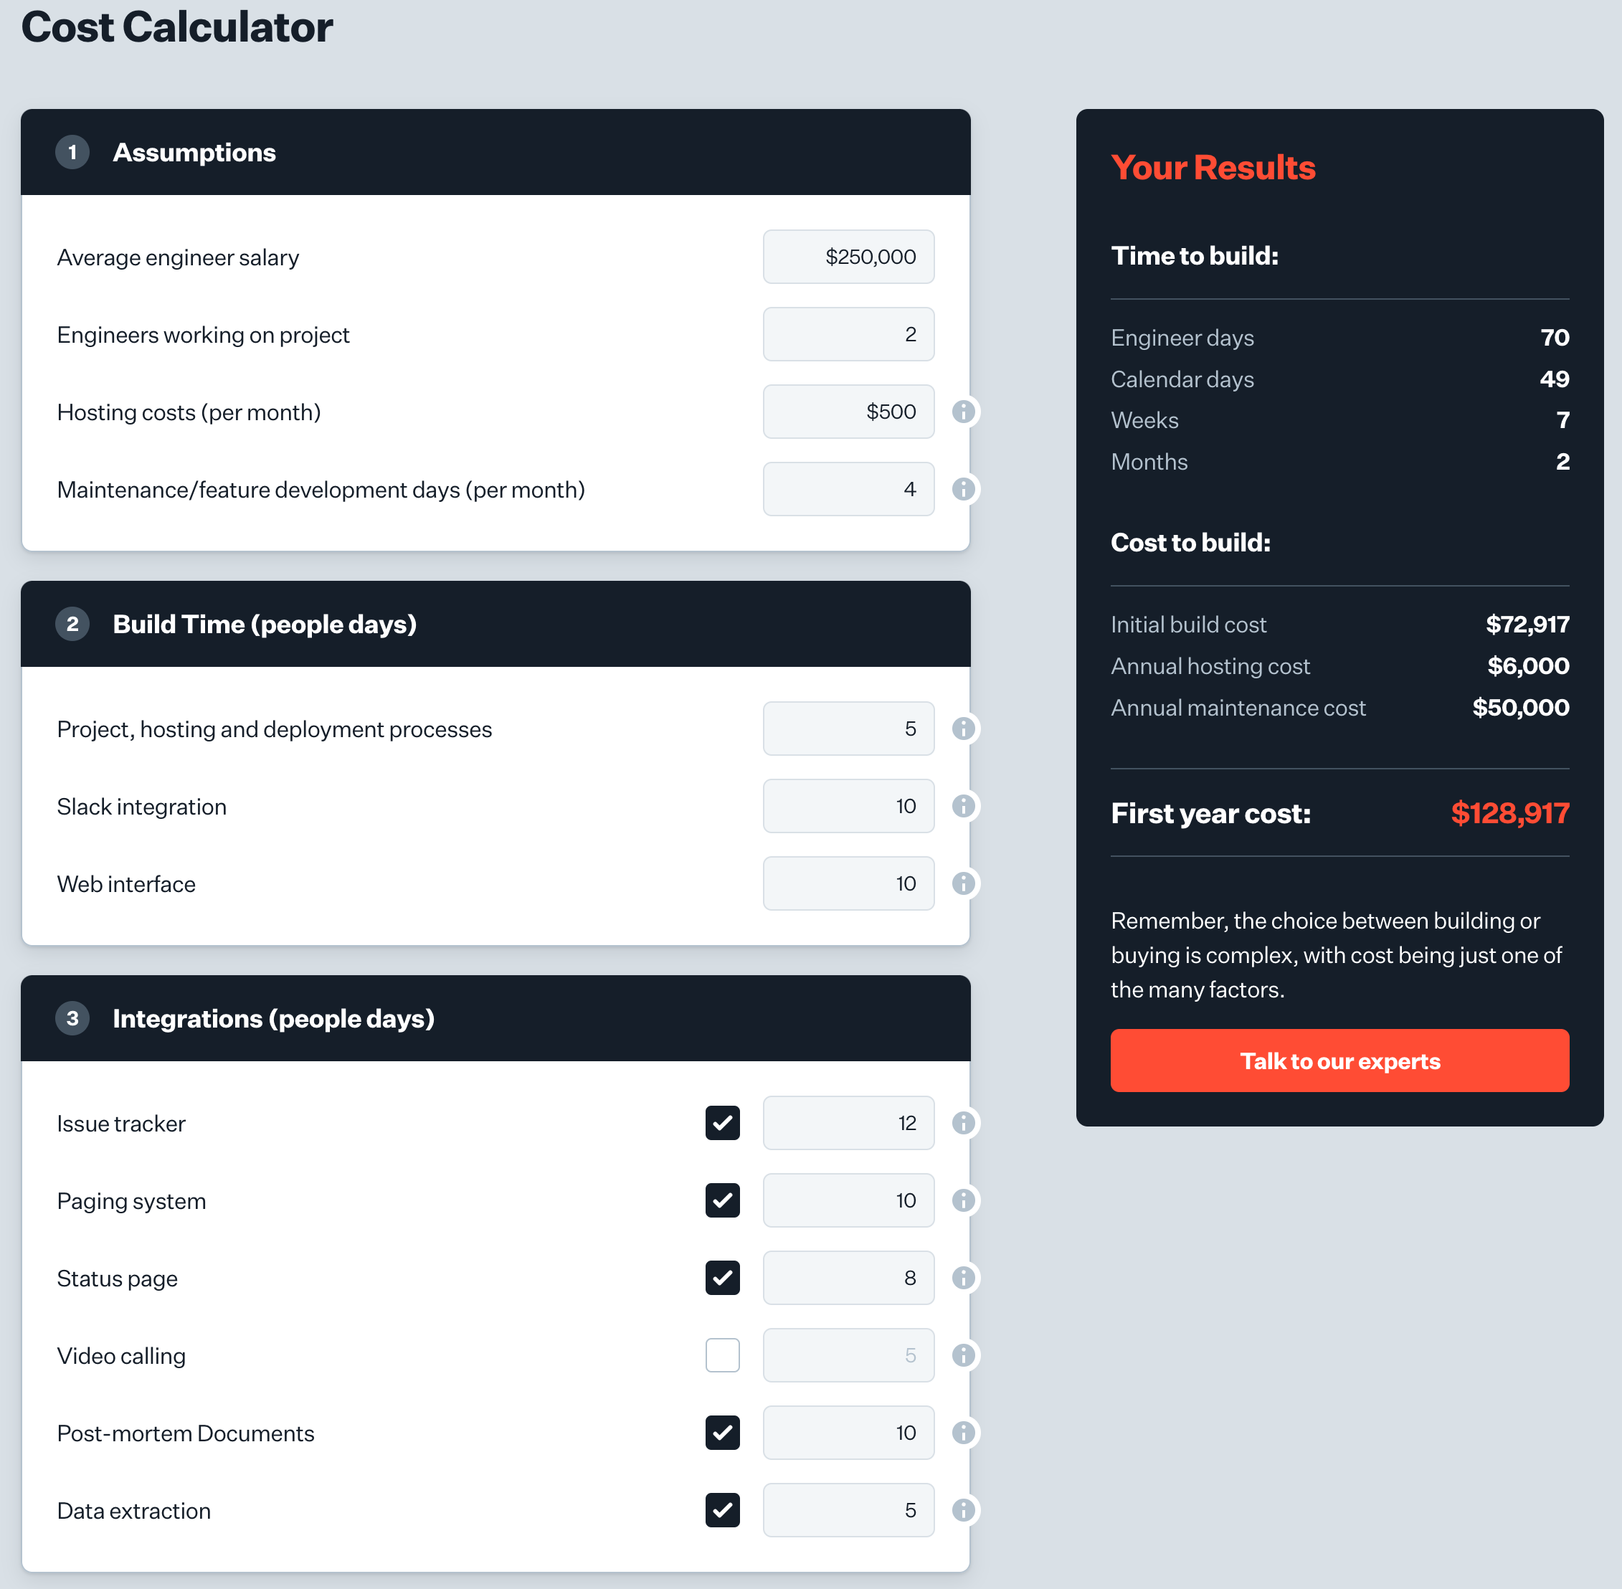Disable the Status page checkbox

coord(723,1279)
